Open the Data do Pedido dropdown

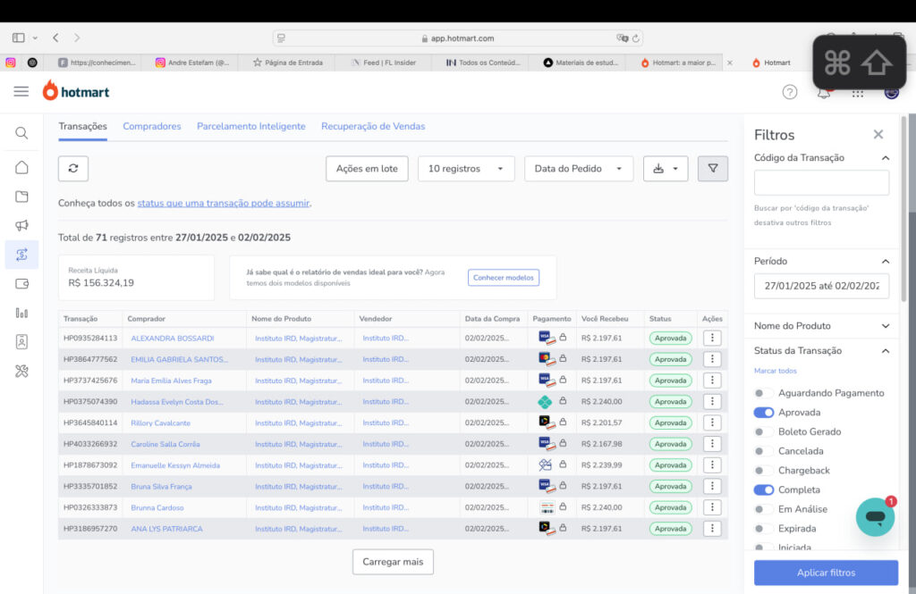point(579,169)
